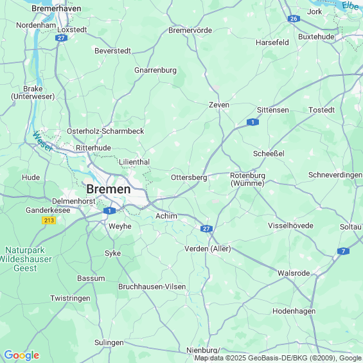Select the Bremen city label
This screenshot has width=363, height=363.
(x=109, y=189)
